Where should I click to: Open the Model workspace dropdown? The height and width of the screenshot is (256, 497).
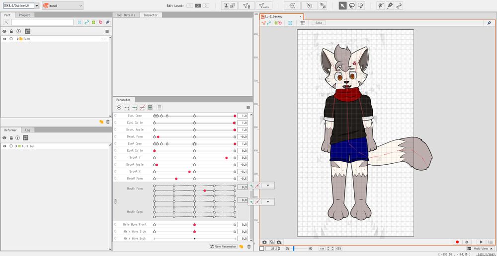coord(63,5)
